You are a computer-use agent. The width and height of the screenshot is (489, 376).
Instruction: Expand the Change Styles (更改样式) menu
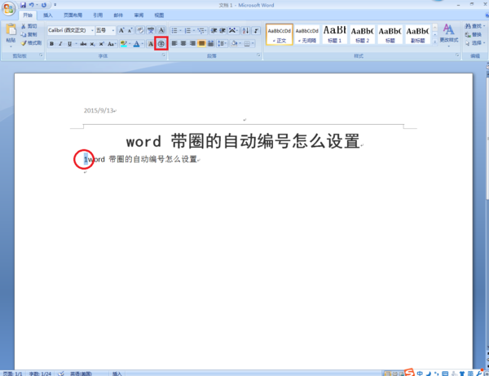[449, 35]
